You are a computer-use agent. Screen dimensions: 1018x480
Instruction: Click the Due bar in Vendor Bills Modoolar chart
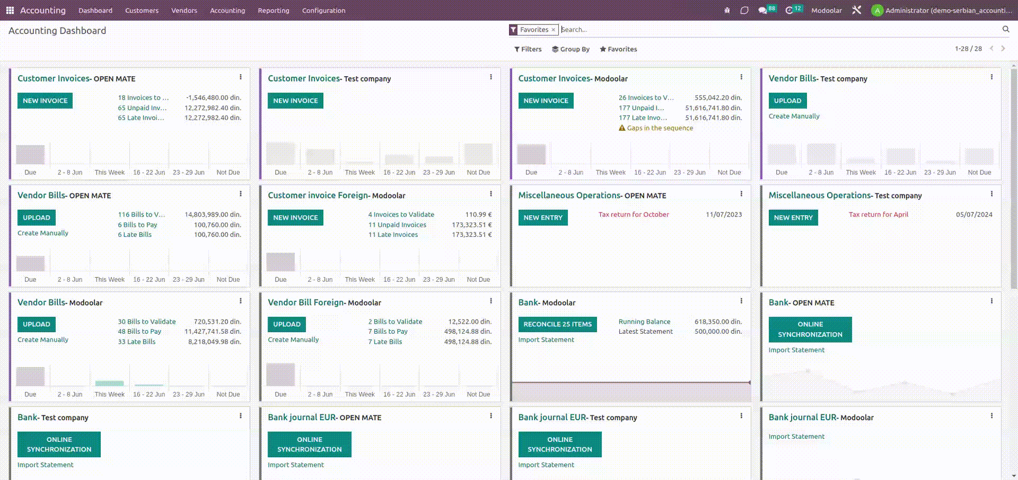click(30, 376)
